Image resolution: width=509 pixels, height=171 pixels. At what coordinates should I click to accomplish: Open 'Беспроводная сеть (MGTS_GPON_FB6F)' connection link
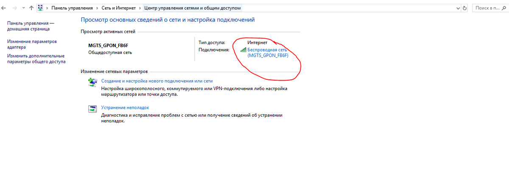(268, 53)
